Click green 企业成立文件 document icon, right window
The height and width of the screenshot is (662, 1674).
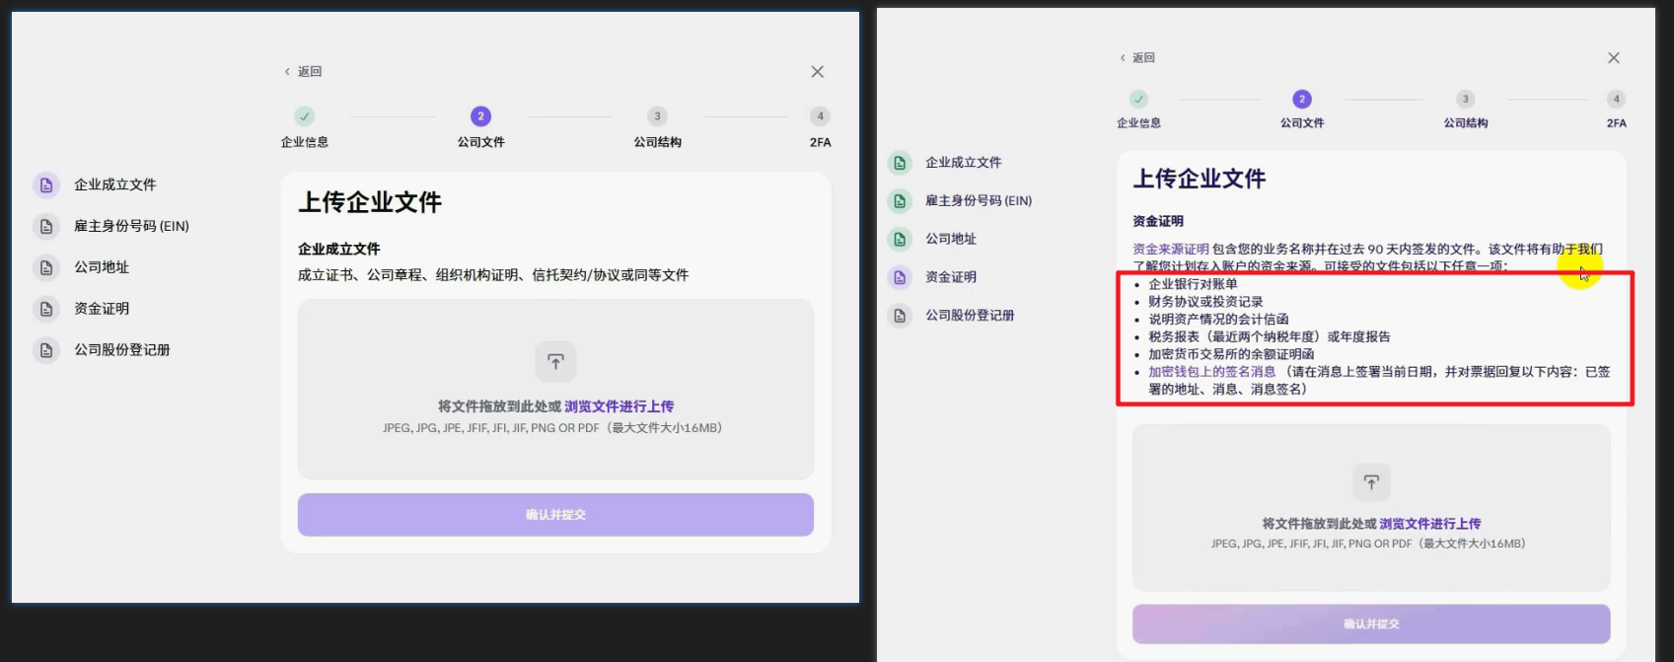[x=900, y=163]
